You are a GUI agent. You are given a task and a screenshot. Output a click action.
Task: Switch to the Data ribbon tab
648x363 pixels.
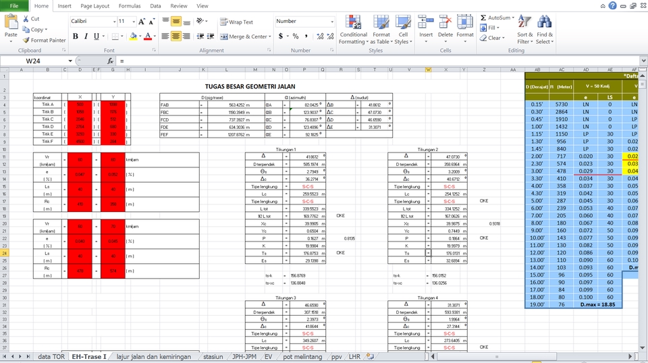click(155, 6)
